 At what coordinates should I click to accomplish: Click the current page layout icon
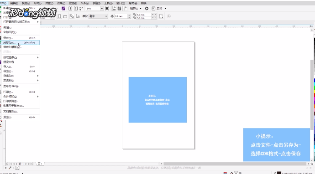(77, 16)
